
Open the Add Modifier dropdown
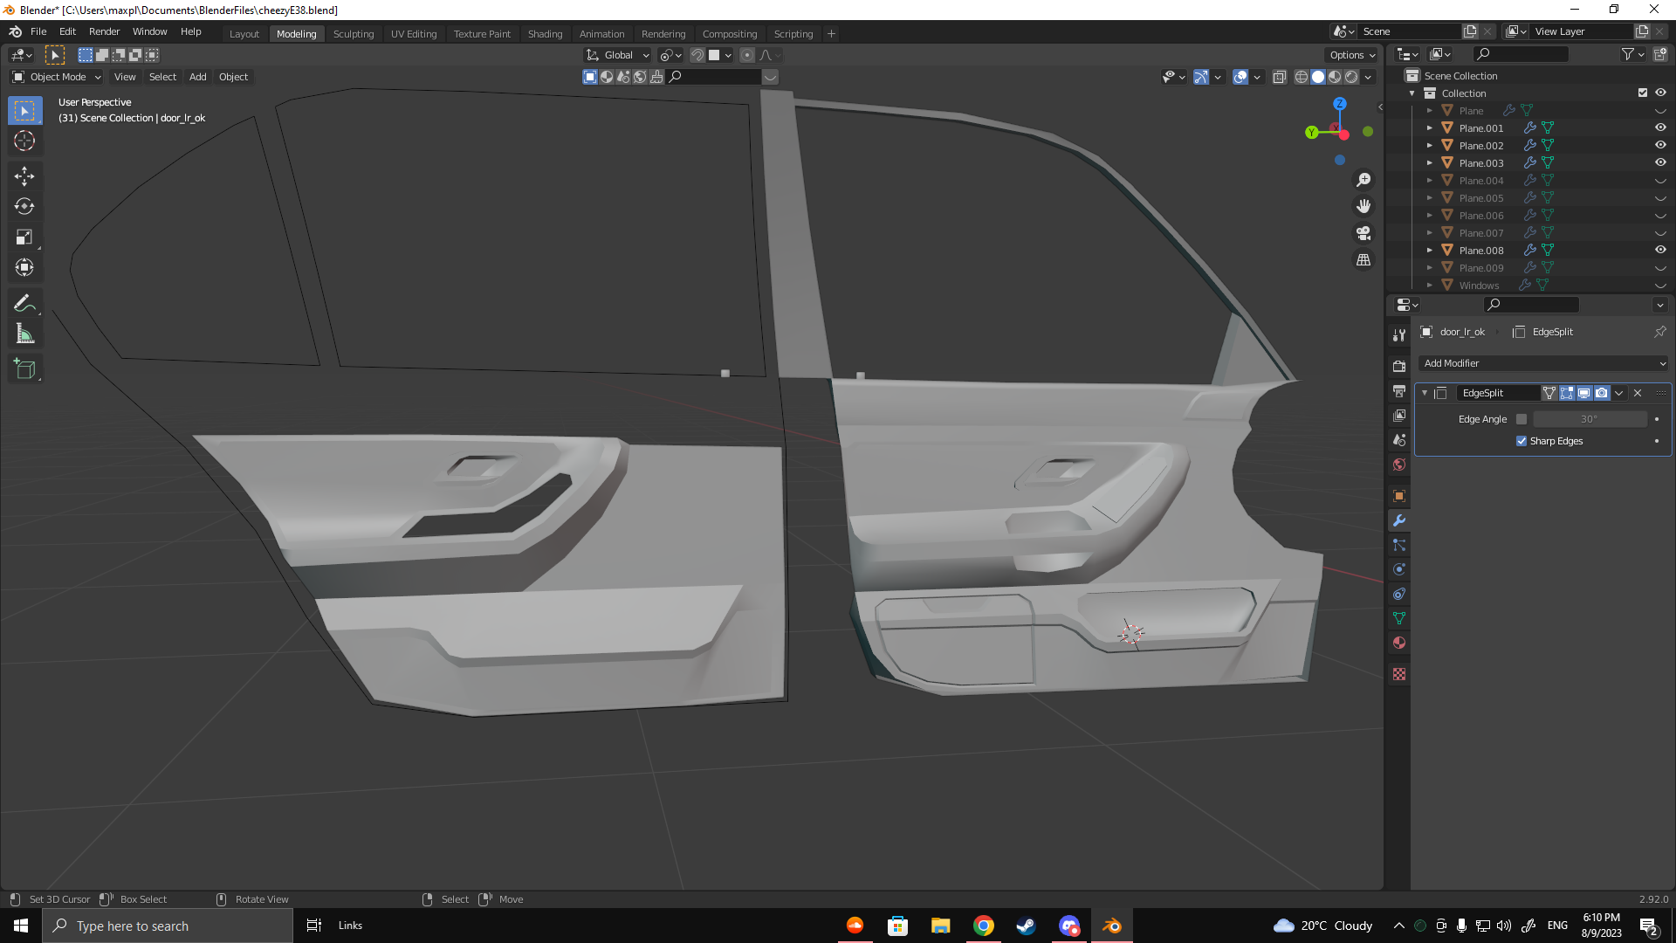pyautogui.click(x=1543, y=363)
